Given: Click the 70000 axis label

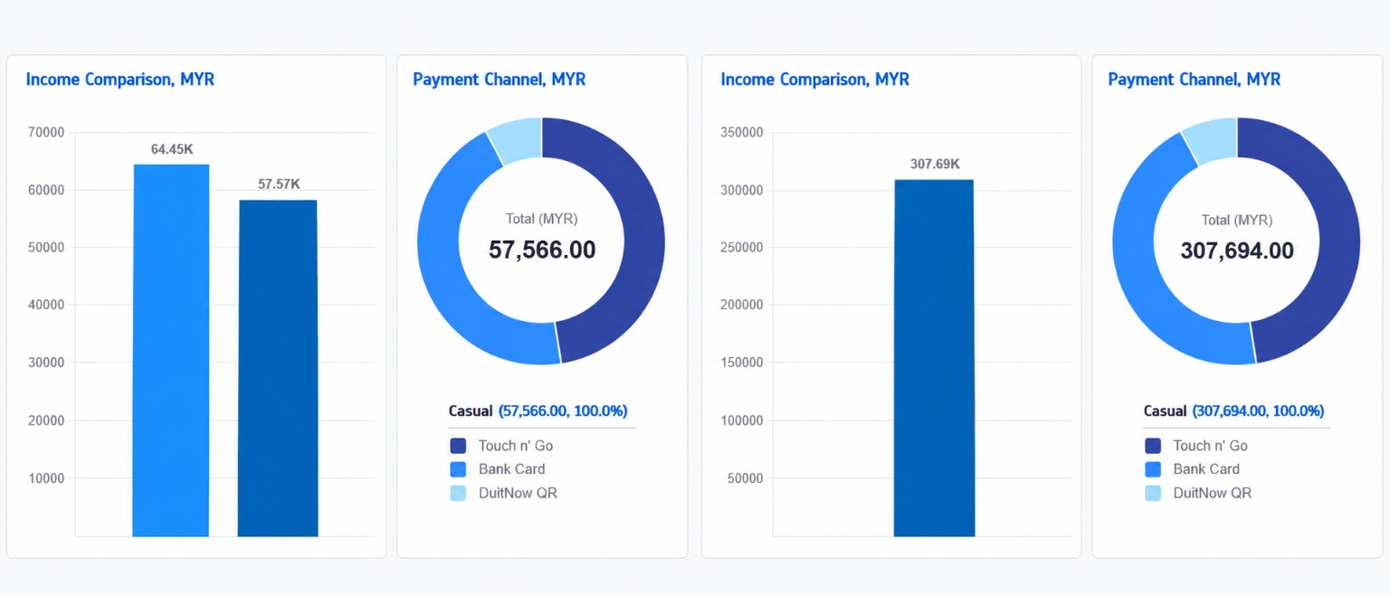Looking at the screenshot, I should click(46, 132).
